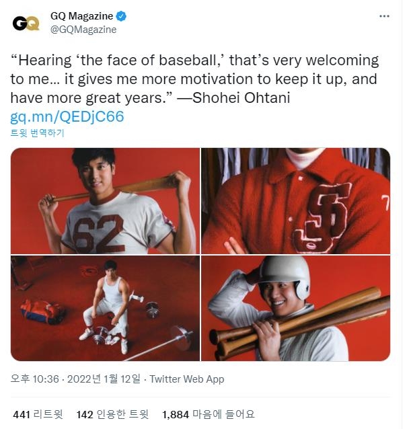Click the tweet line starting with "Hearing"
This screenshot has width=407, height=429.
pyautogui.click(x=194, y=61)
